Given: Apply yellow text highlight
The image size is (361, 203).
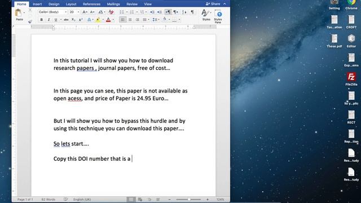Looking at the screenshot, I should [x=98, y=20].
